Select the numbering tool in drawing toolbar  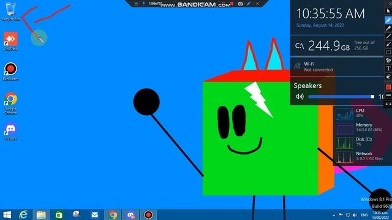pos(388,61)
